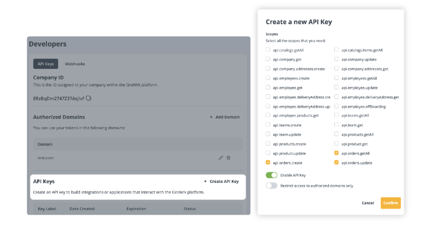Check the api.product.get box

coord(336,144)
